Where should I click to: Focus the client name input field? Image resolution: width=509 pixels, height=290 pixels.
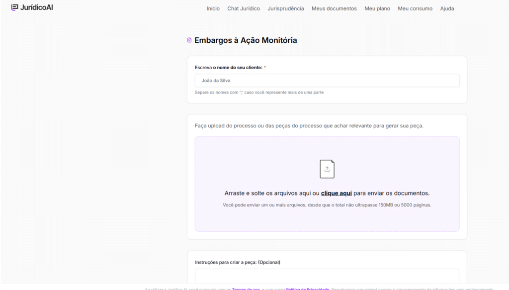point(327,81)
